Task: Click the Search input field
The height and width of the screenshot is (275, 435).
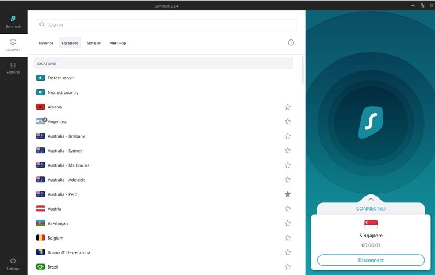Action: [166, 26]
